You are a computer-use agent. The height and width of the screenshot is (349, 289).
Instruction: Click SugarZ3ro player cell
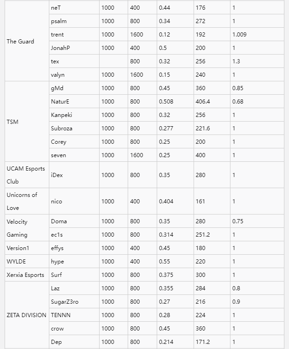(65, 302)
